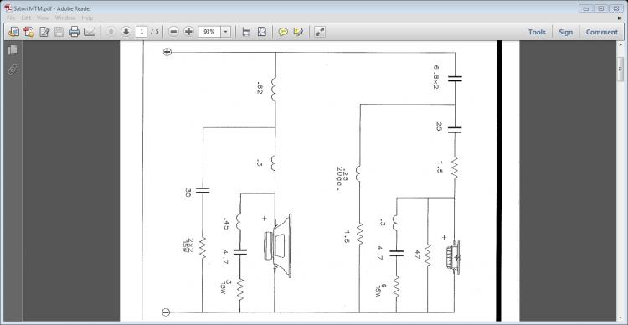Click the Create PDF online icon
The width and height of the screenshot is (628, 325).
[x=28, y=32]
